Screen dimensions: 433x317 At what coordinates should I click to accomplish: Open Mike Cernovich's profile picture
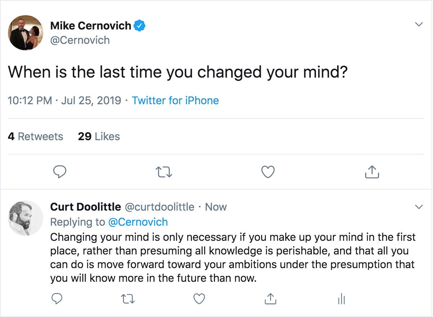coord(26,33)
